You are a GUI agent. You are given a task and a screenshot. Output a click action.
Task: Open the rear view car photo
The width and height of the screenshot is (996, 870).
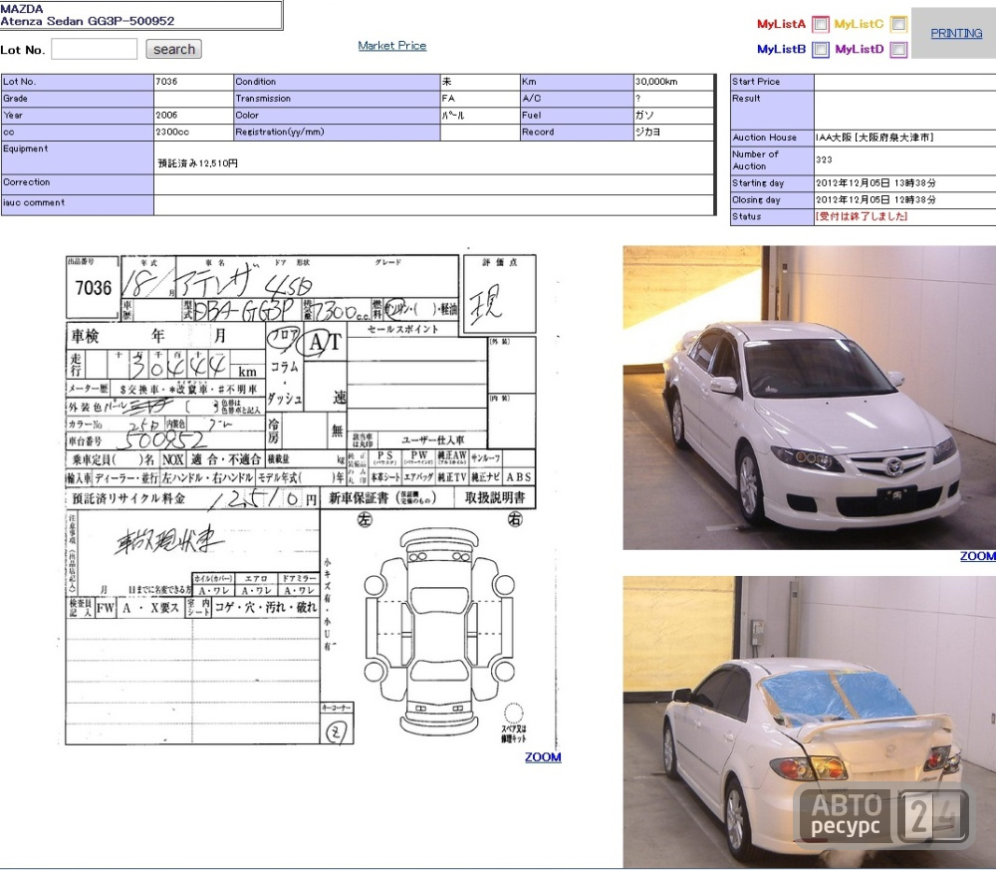click(x=809, y=722)
